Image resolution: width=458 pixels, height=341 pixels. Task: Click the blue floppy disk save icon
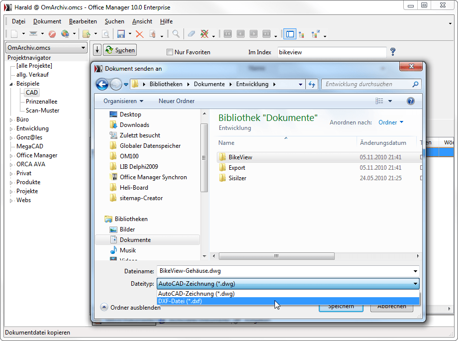[x=121, y=34]
